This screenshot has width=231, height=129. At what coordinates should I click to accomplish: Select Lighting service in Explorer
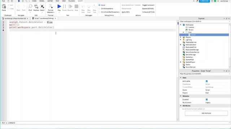(x=188, y=40)
